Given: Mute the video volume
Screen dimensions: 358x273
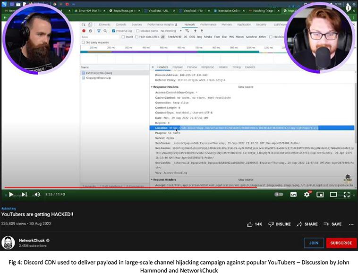Looking at the screenshot, I should pos(37,195).
